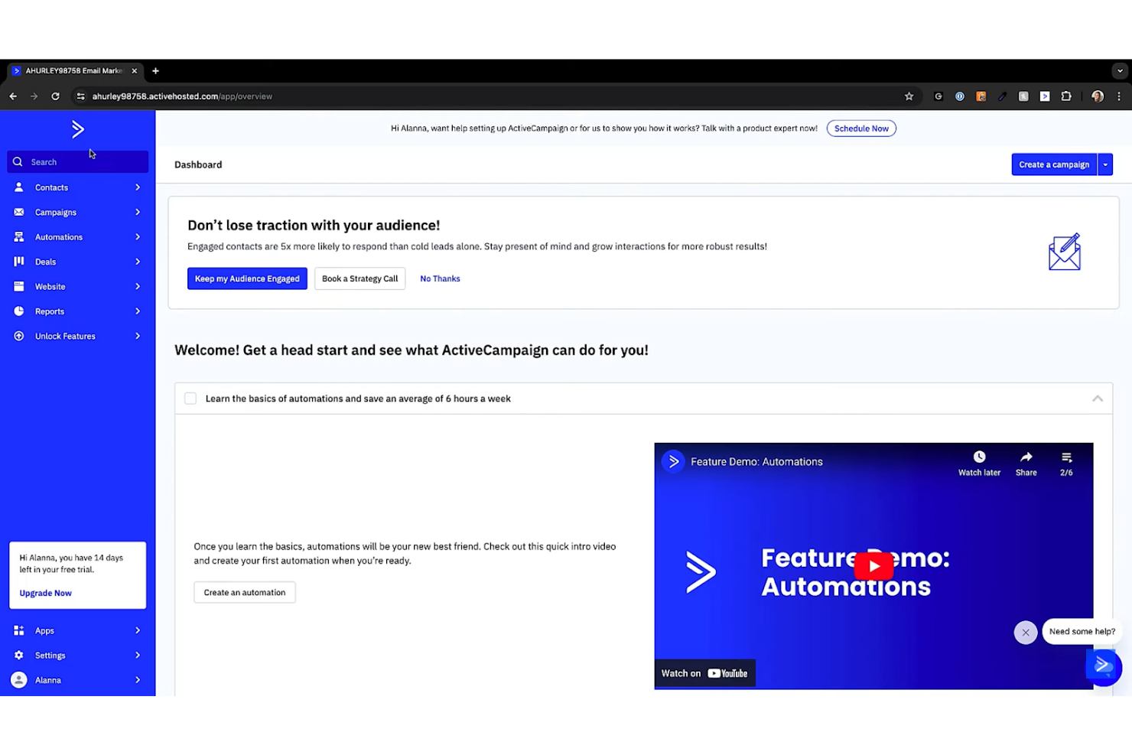Click the Website icon in sidebar
The image size is (1132, 755).
click(19, 286)
